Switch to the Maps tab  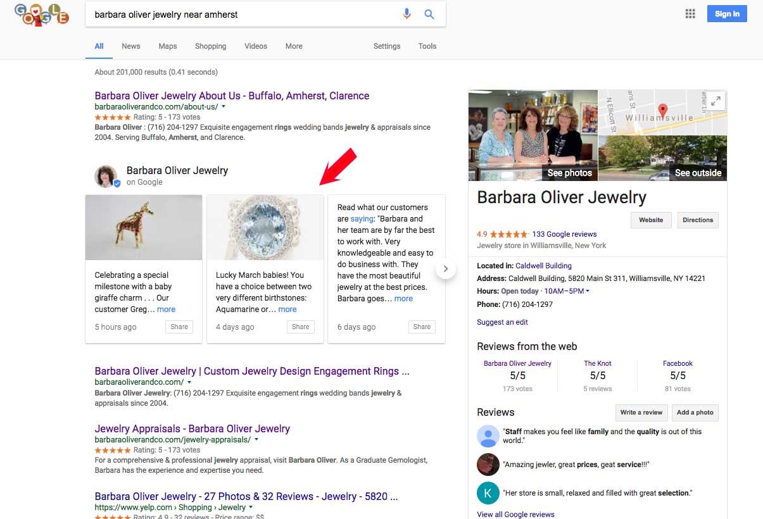tap(168, 46)
